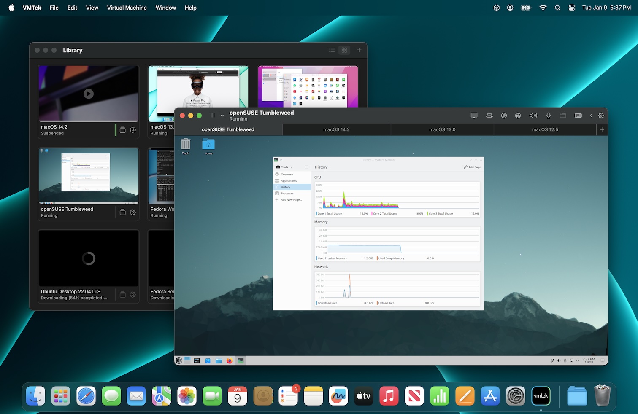Open the Processes page in System Monitor

click(292, 193)
